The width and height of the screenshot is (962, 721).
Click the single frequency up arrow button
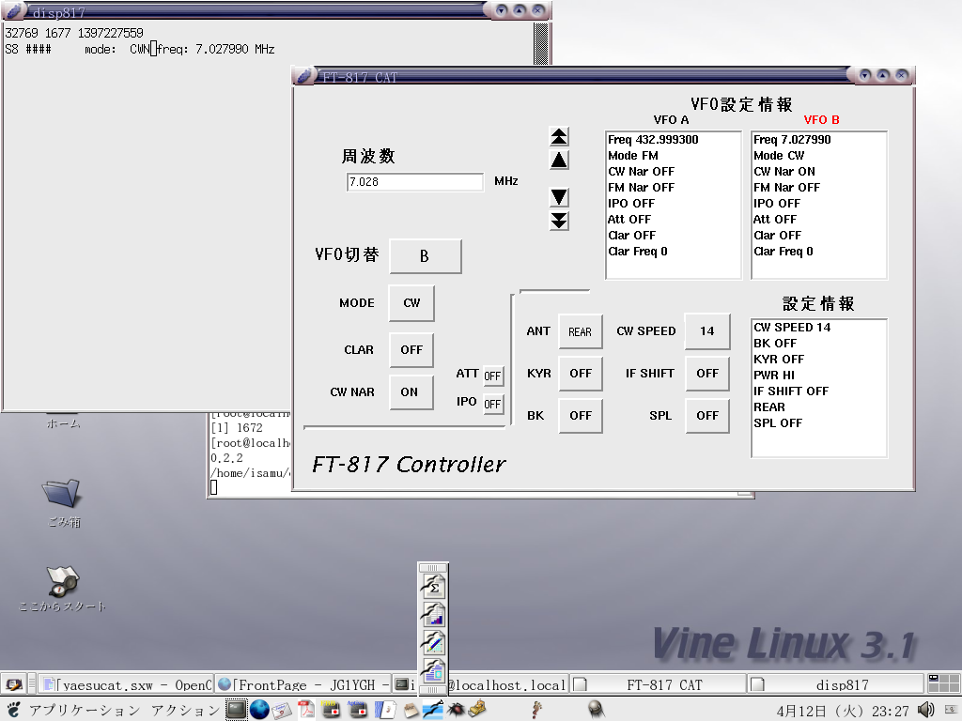559,161
